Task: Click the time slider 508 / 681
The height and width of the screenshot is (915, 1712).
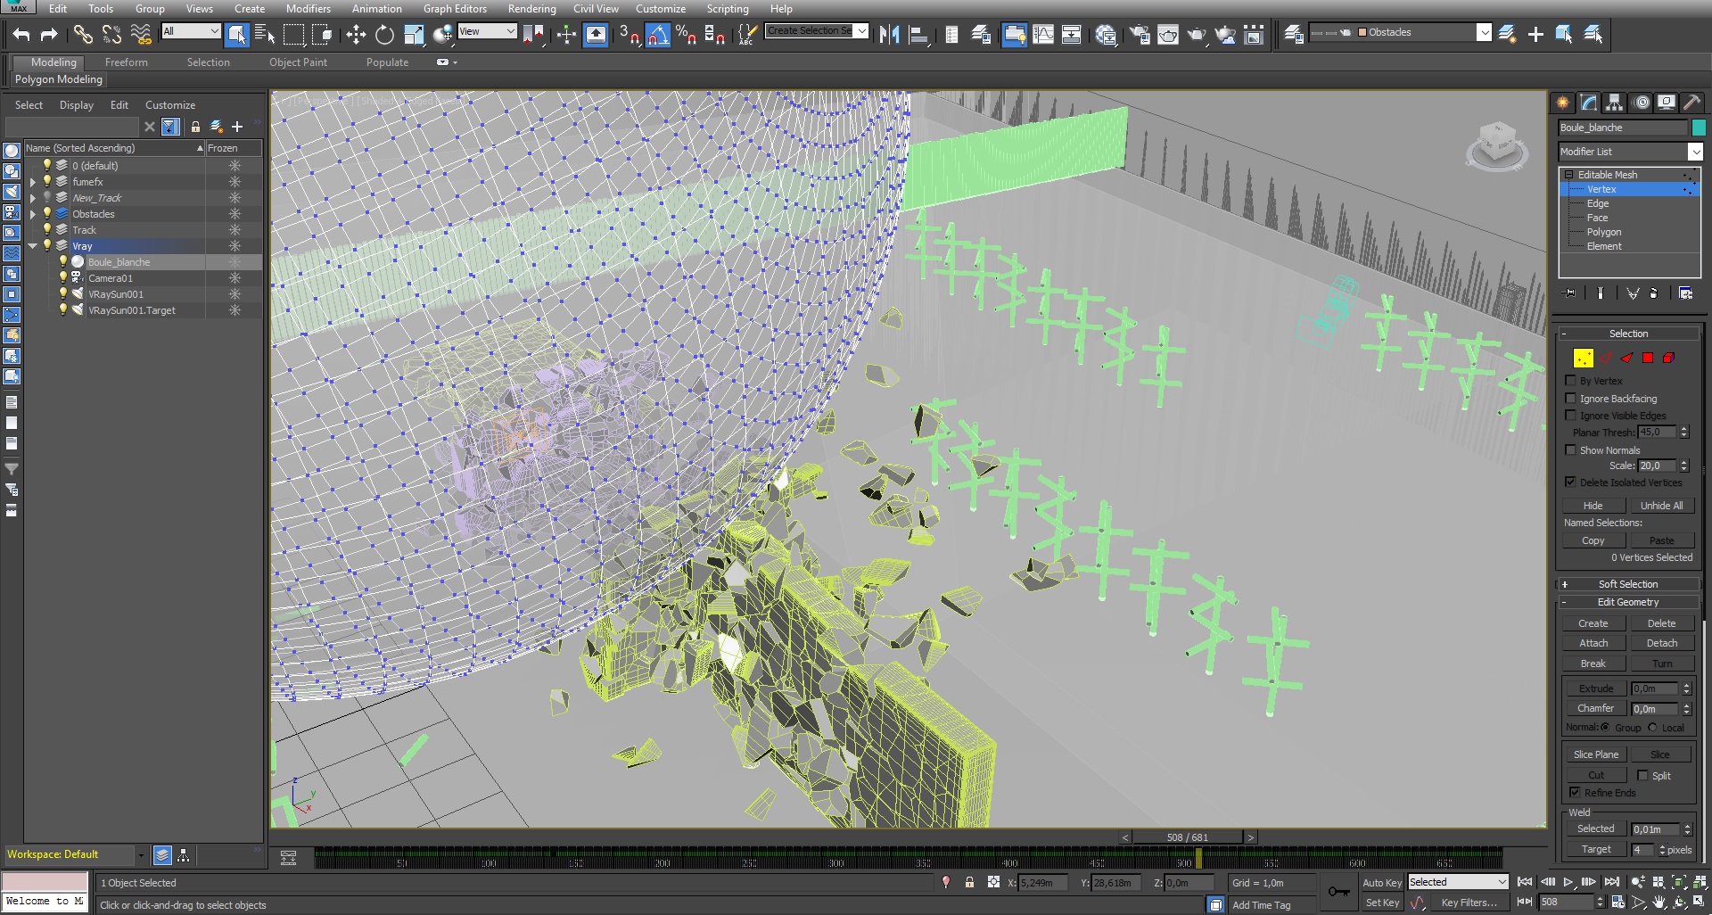Action: [1188, 837]
